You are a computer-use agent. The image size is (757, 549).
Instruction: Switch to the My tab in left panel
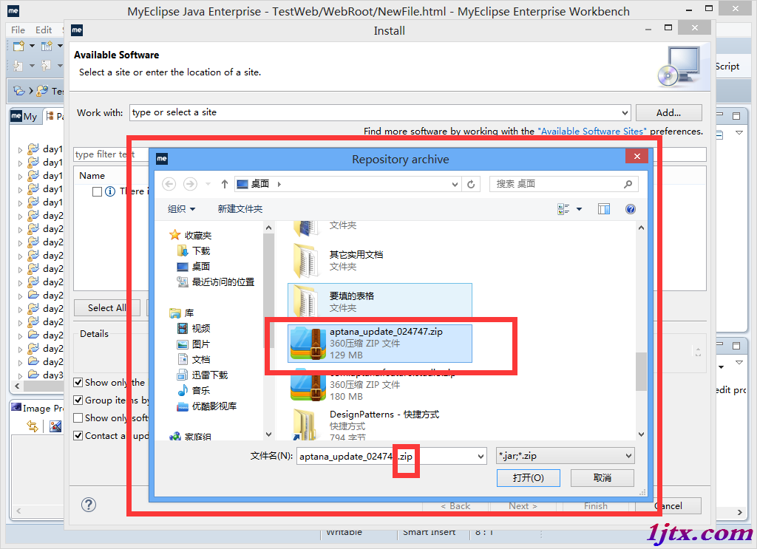pyautogui.click(x=24, y=116)
